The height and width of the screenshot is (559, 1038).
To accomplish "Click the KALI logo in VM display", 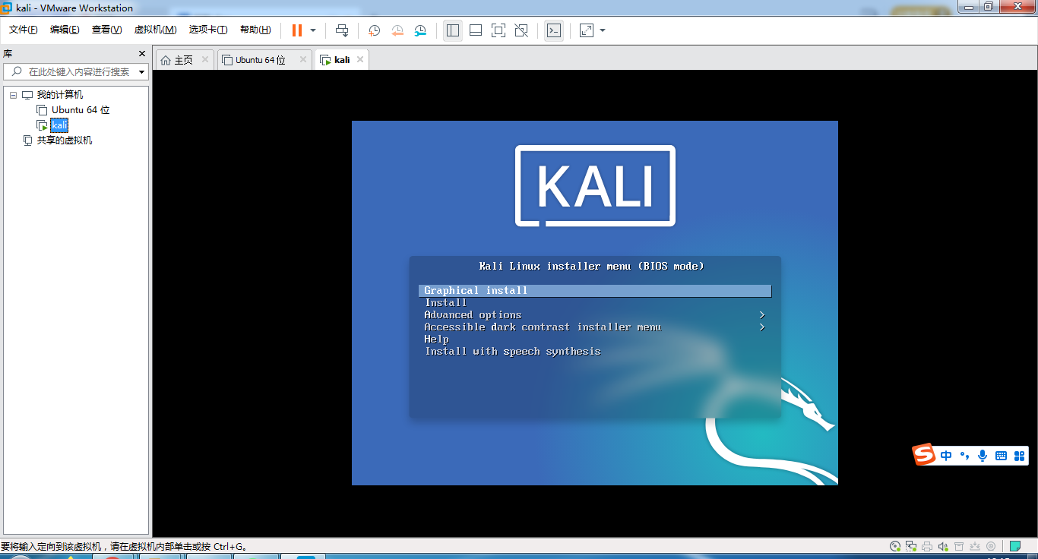I will point(595,186).
